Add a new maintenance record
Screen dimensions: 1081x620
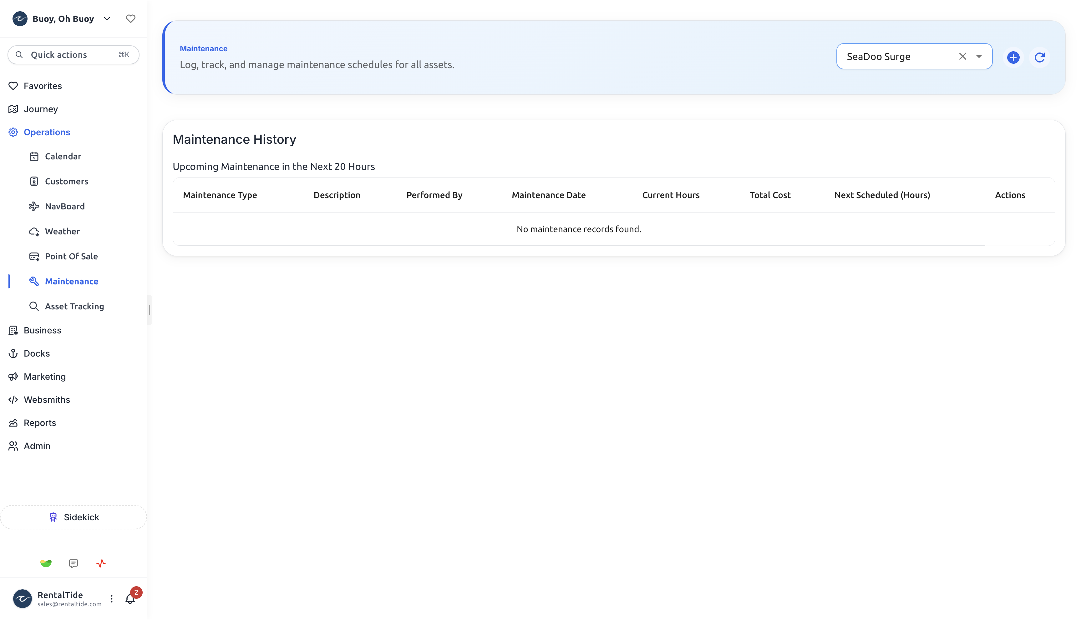point(1013,57)
